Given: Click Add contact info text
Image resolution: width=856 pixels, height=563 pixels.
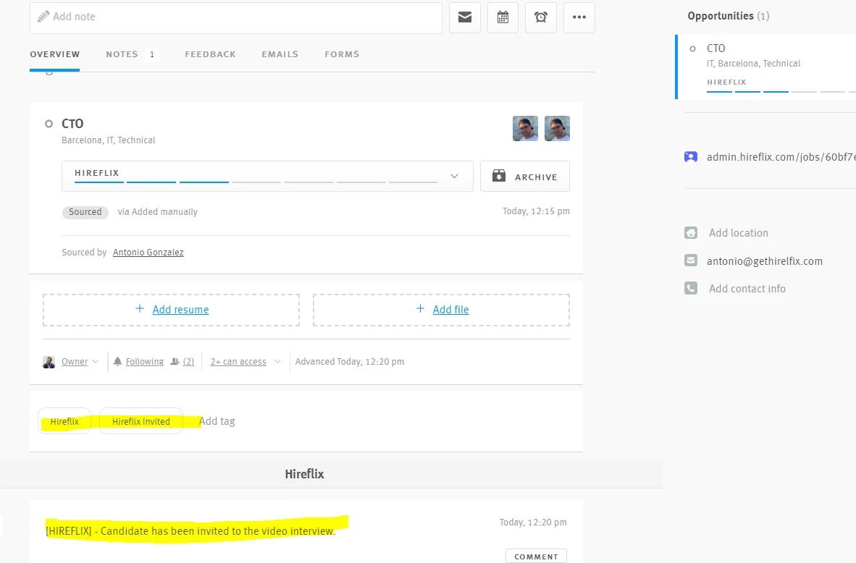Looking at the screenshot, I should click(x=747, y=289).
